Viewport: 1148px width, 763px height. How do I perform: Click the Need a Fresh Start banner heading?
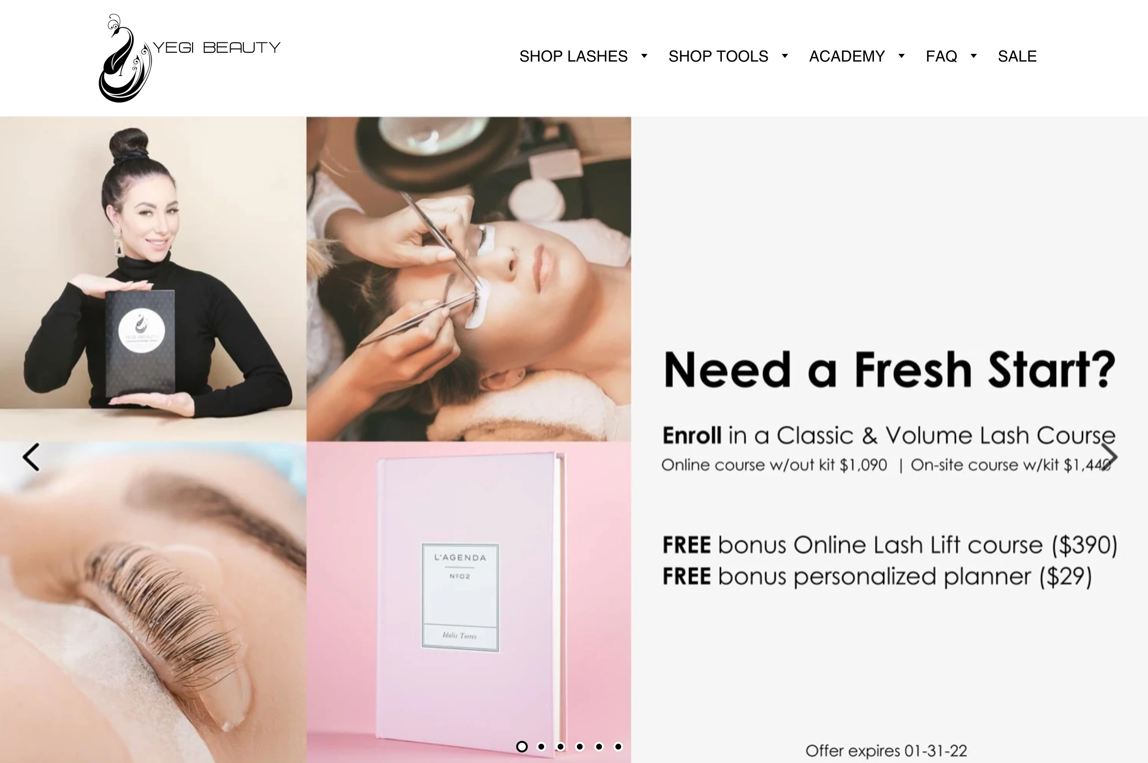click(x=889, y=370)
